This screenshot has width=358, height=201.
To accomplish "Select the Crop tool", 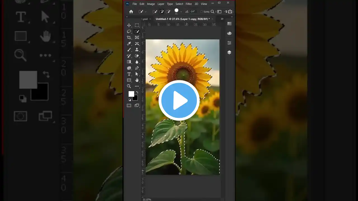I will 129,37.
